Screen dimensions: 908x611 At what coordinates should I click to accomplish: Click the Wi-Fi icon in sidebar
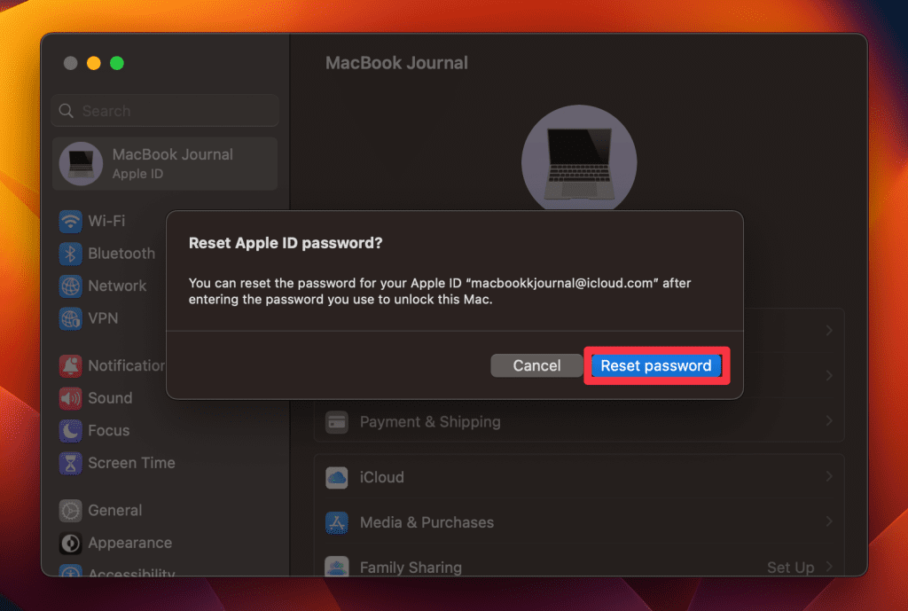(x=71, y=221)
